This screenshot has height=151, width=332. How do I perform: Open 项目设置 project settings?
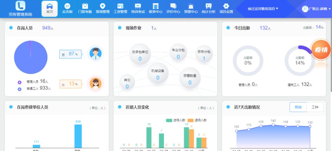226,9
